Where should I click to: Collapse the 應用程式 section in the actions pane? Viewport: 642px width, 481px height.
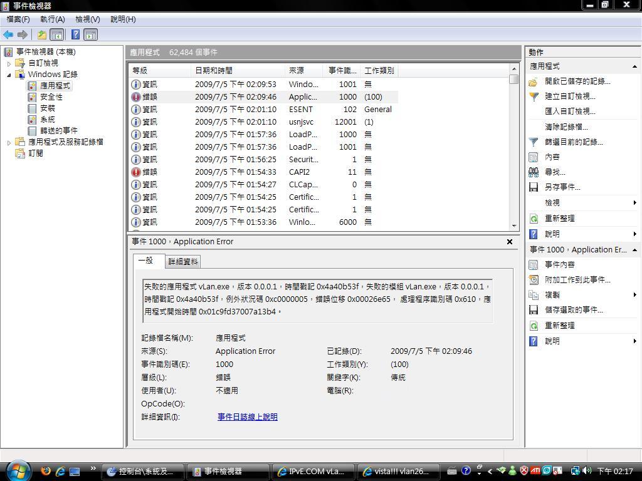pyautogui.click(x=634, y=66)
